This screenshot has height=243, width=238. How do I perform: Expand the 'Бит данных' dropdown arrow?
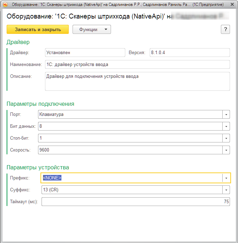click(x=226, y=126)
